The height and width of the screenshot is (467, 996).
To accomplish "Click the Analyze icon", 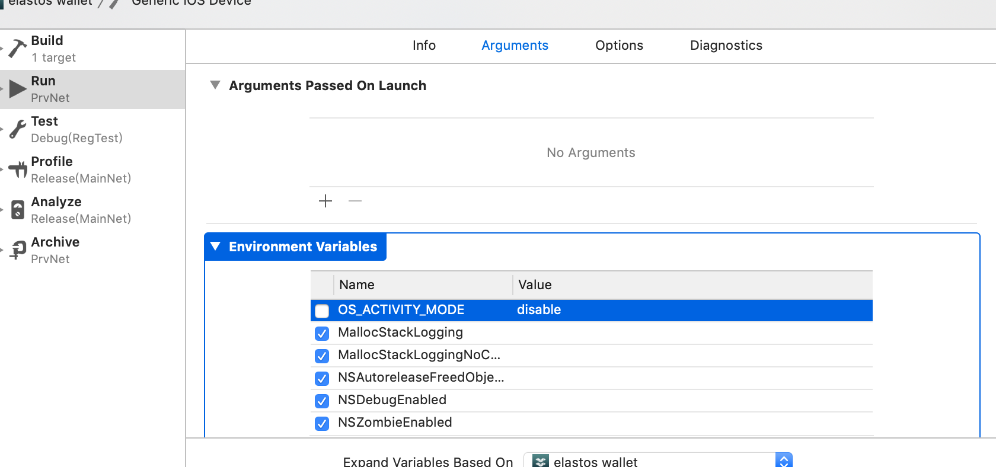I will [x=18, y=210].
